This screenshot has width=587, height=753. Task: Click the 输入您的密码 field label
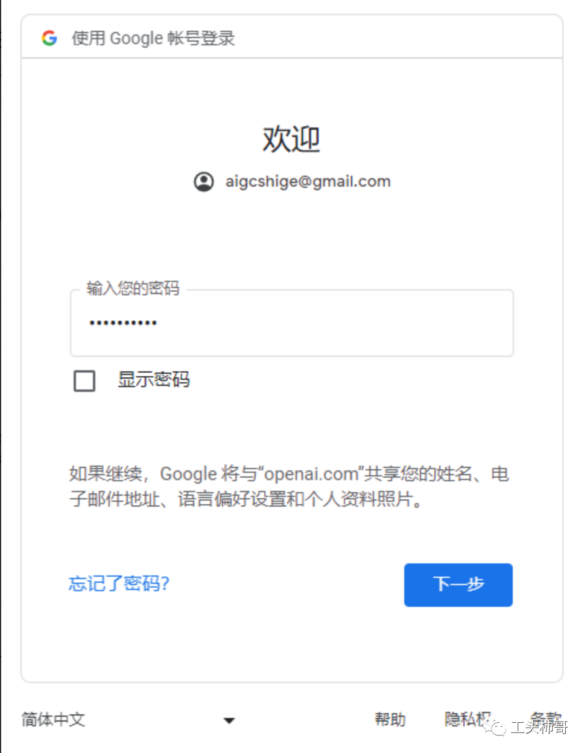click(133, 288)
